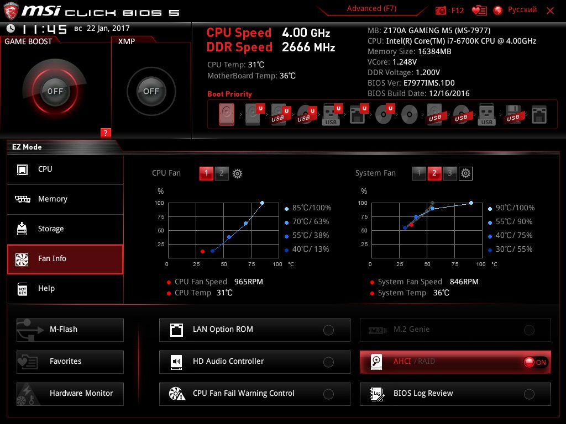Open the Fan Info section
The height and width of the screenshot is (424, 566).
point(65,259)
